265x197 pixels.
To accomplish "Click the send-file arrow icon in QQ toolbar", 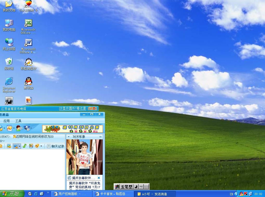I will click(9, 128).
